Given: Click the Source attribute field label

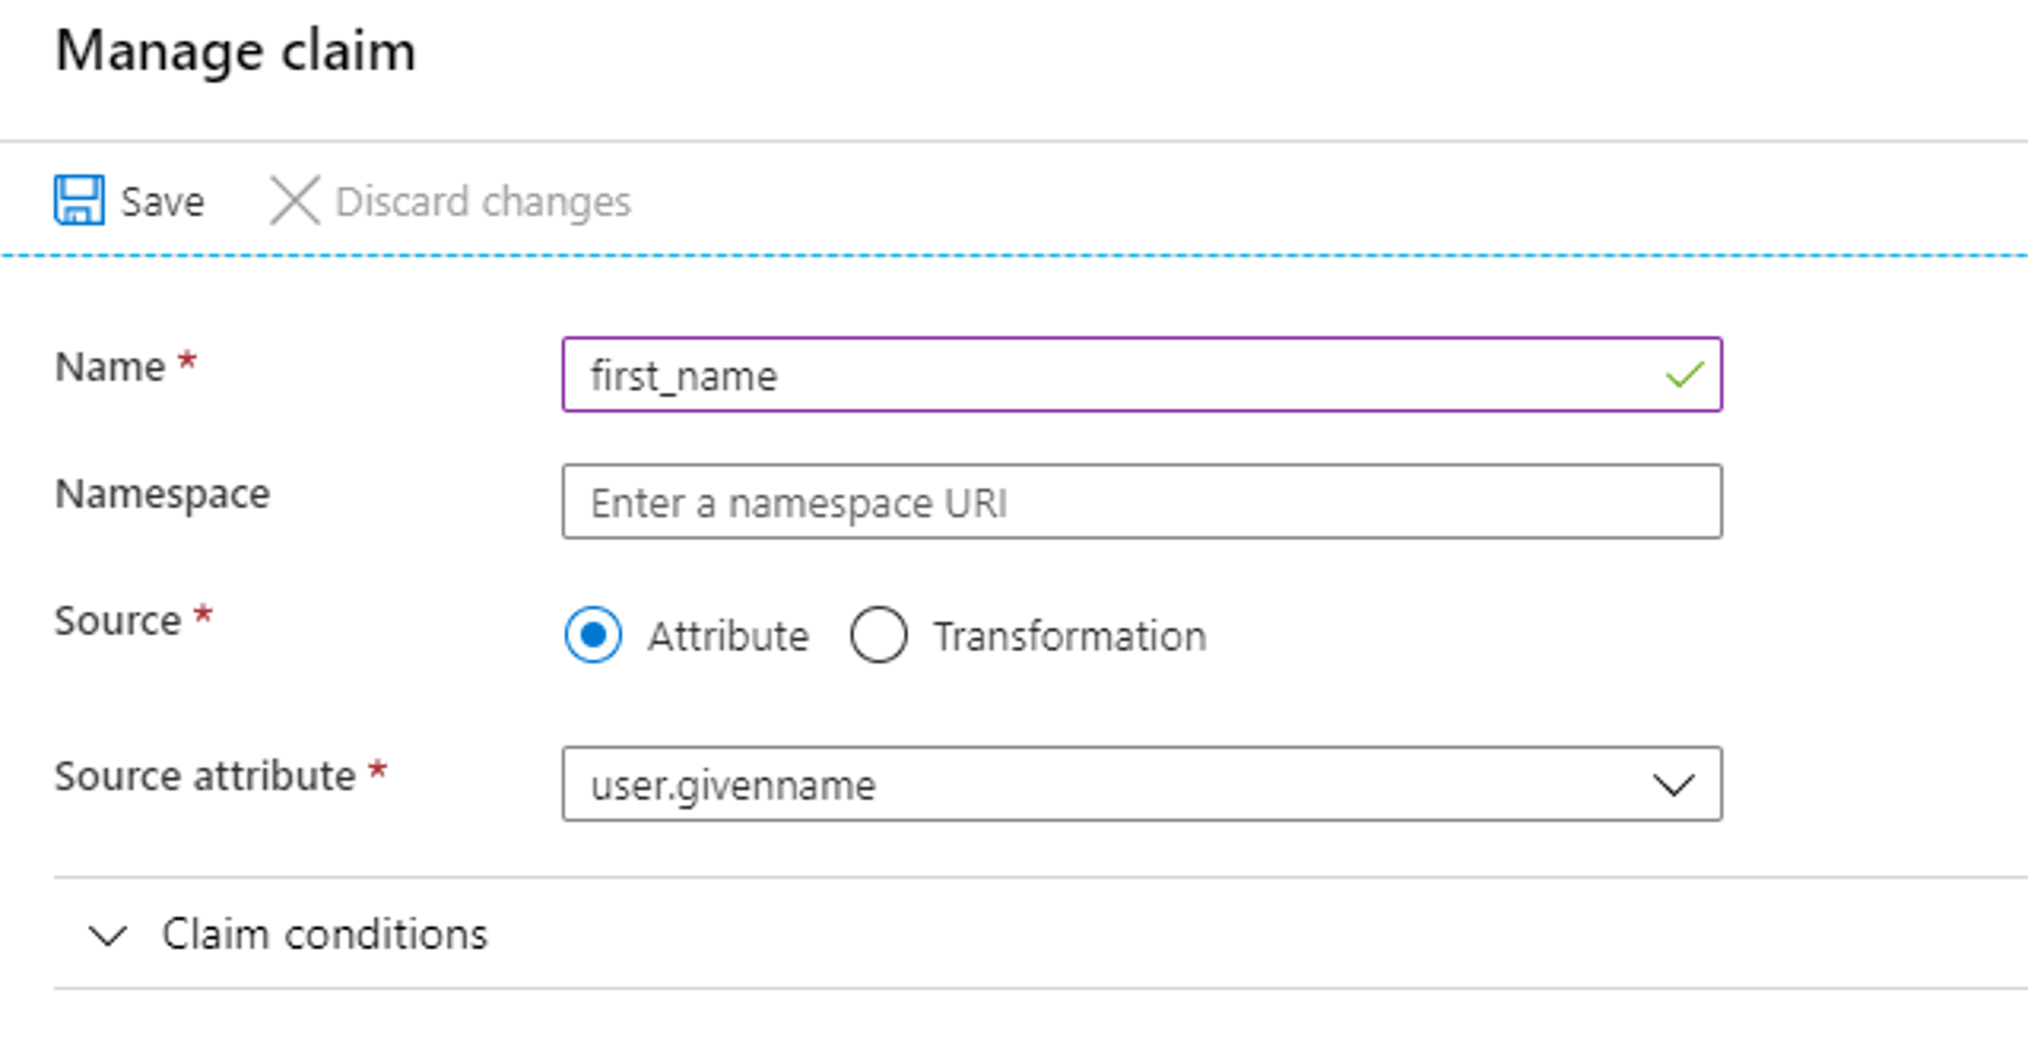Looking at the screenshot, I should pyautogui.click(x=205, y=776).
